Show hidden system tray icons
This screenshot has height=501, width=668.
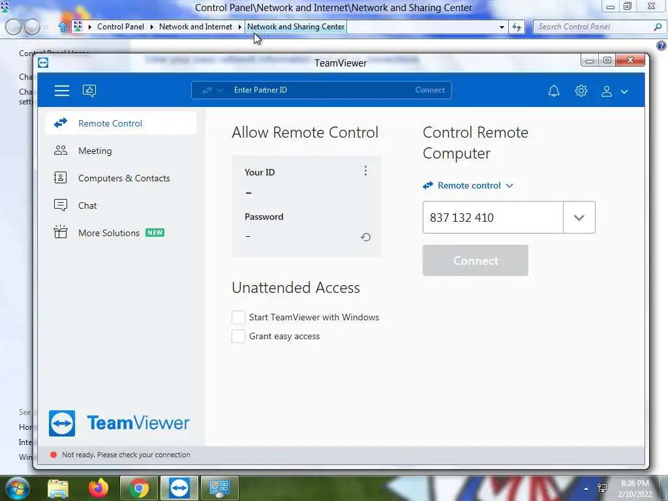click(x=586, y=489)
